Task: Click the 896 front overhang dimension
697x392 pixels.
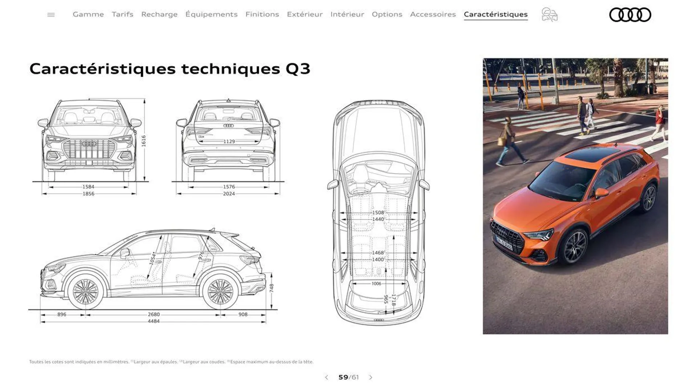Action: pos(62,314)
